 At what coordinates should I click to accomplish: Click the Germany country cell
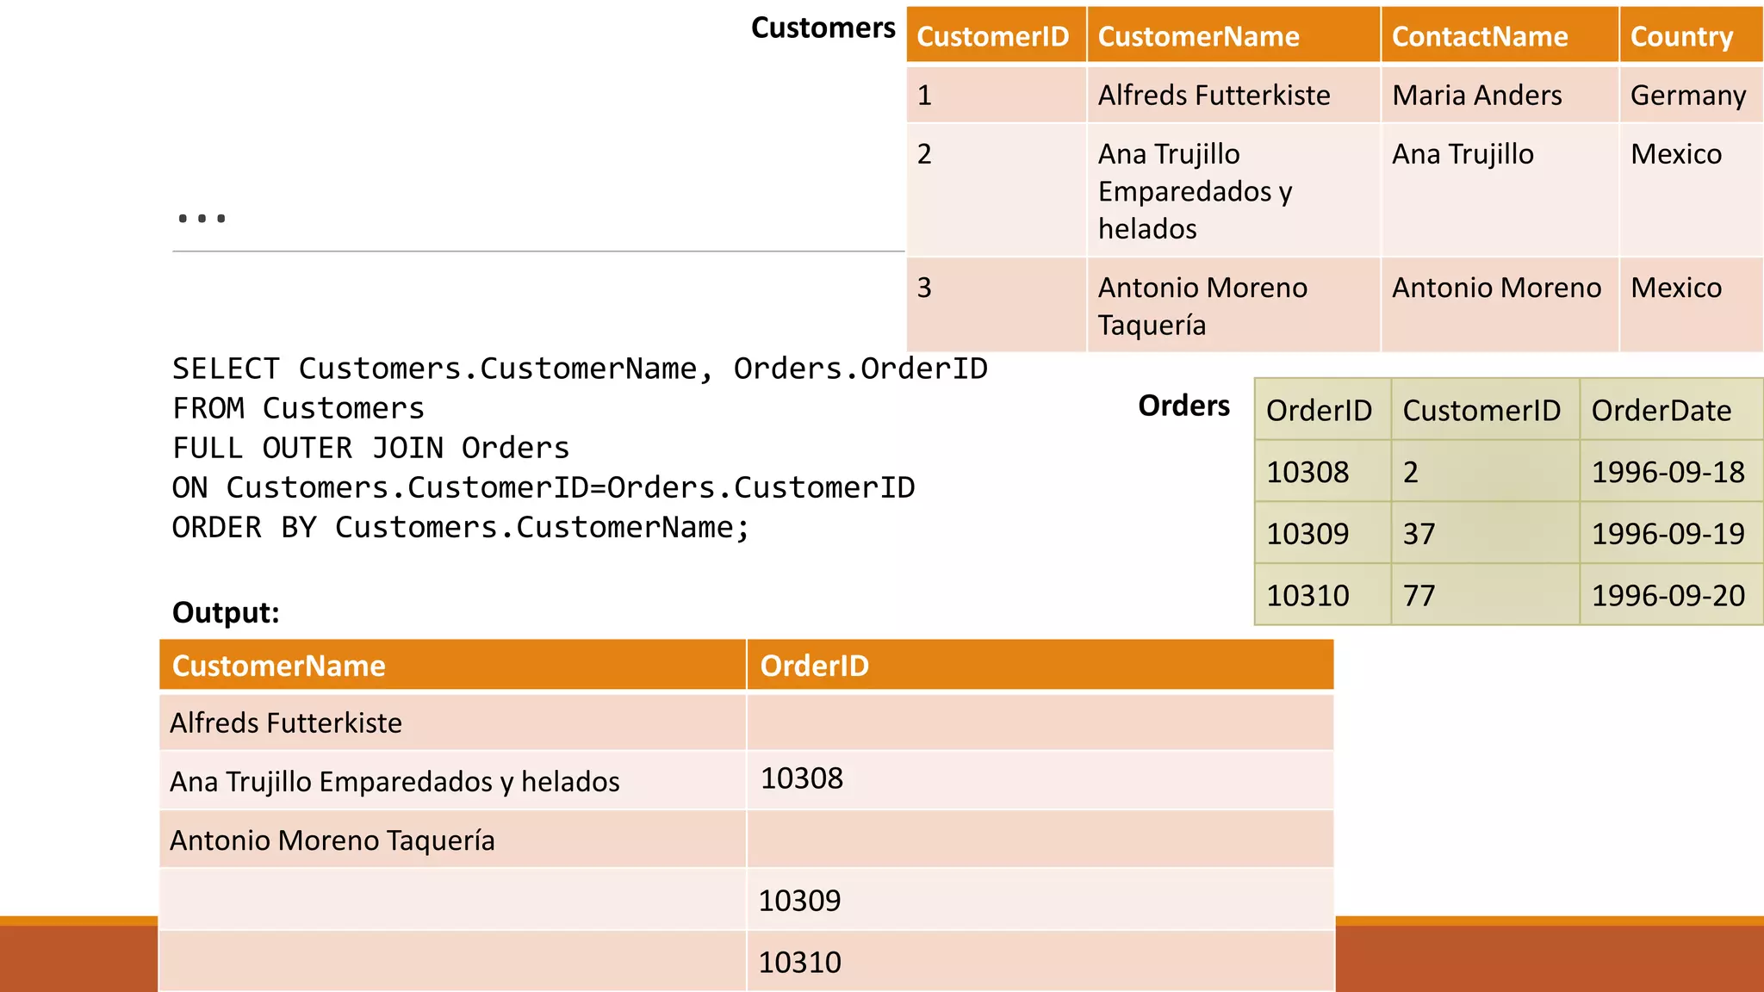(1687, 95)
